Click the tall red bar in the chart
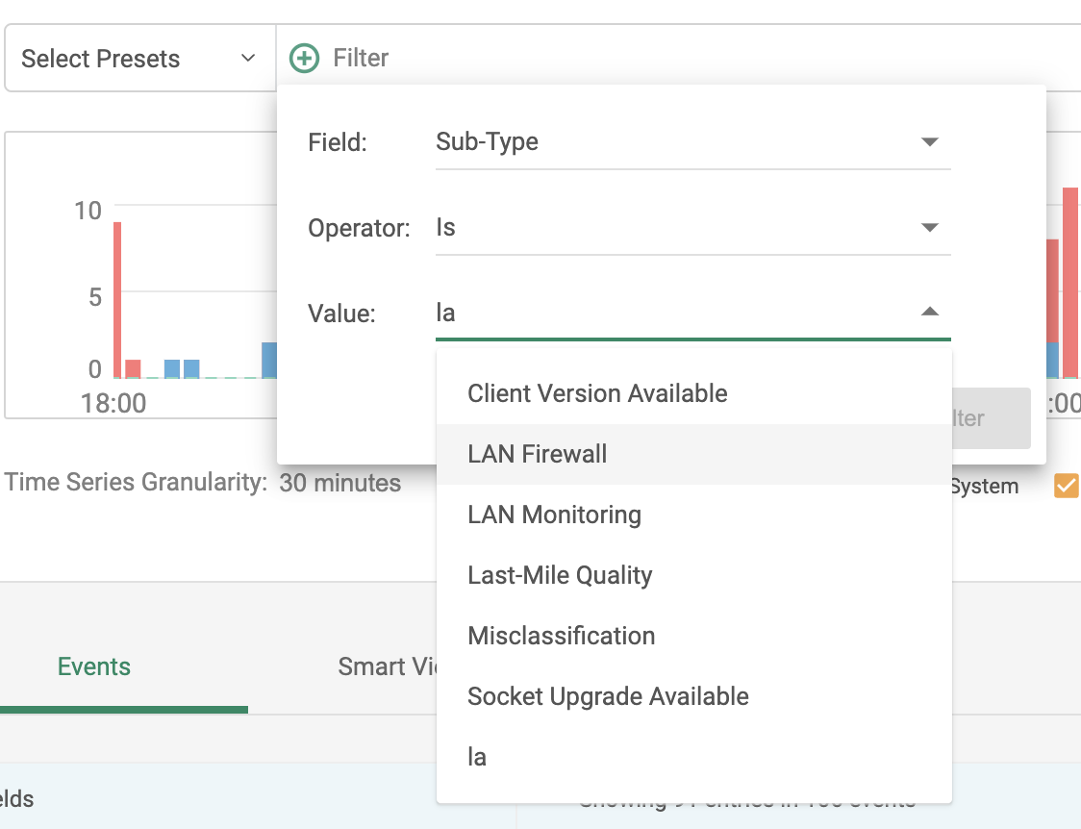Screen dimensions: 1081x829 point(117,289)
